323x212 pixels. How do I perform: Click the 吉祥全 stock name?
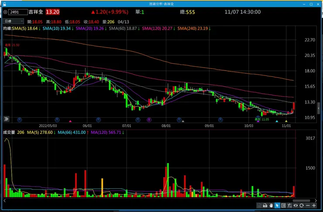[36, 12]
